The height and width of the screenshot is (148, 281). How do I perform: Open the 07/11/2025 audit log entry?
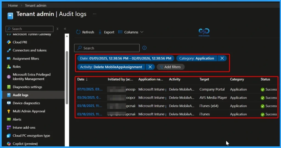90,89
